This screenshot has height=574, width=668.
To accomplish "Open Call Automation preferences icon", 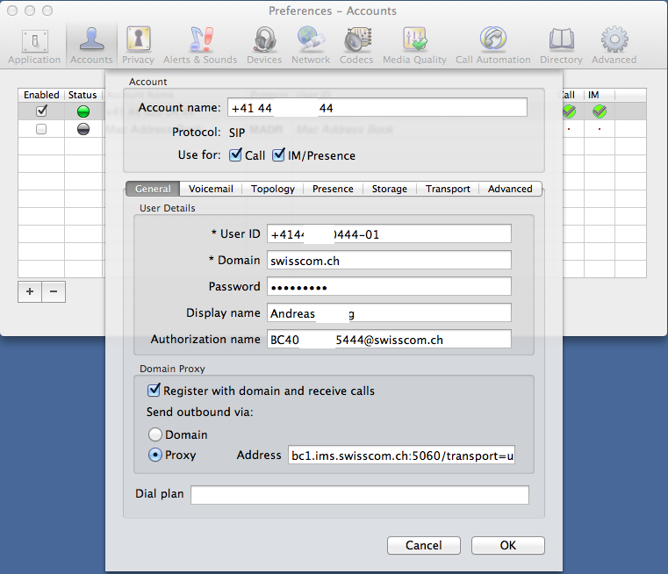I will [492, 39].
